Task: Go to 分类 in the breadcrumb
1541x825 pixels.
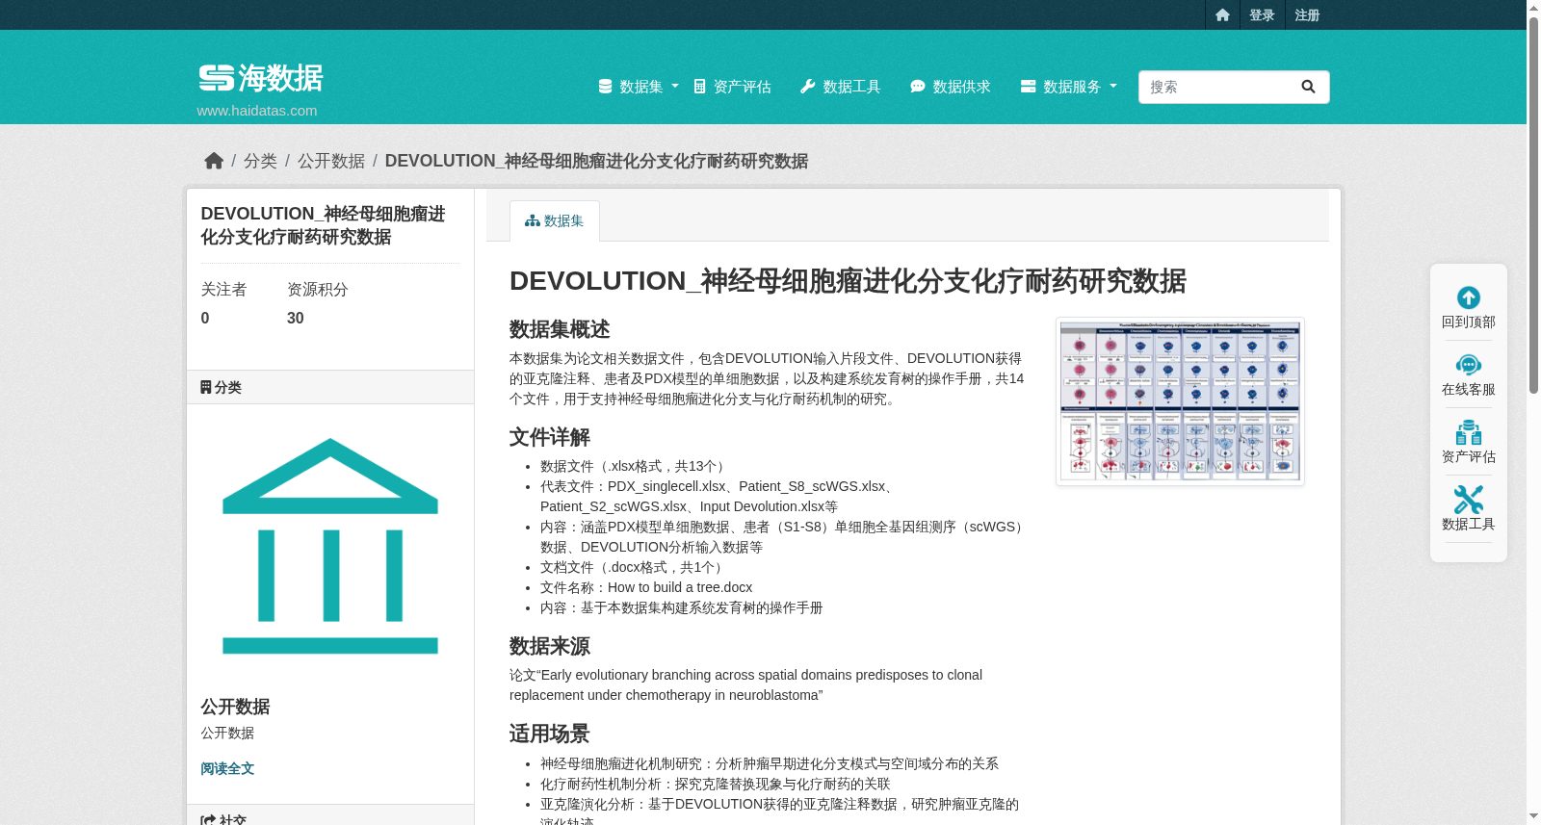Action: 260,161
